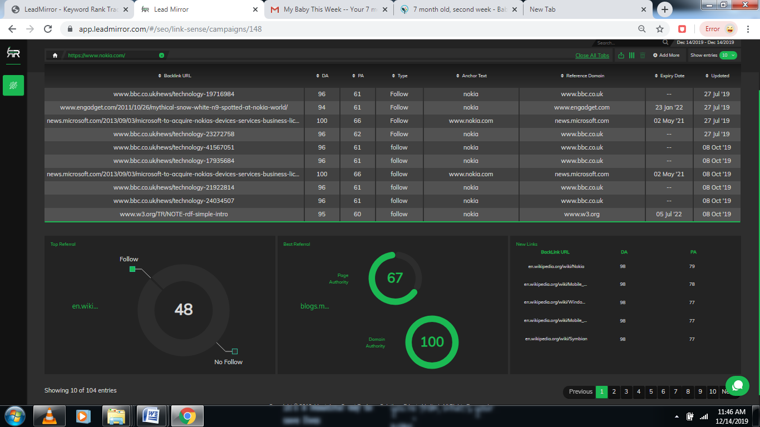760x427 pixels.
Task: Click the No Follow legend marker
Action: [x=235, y=351]
